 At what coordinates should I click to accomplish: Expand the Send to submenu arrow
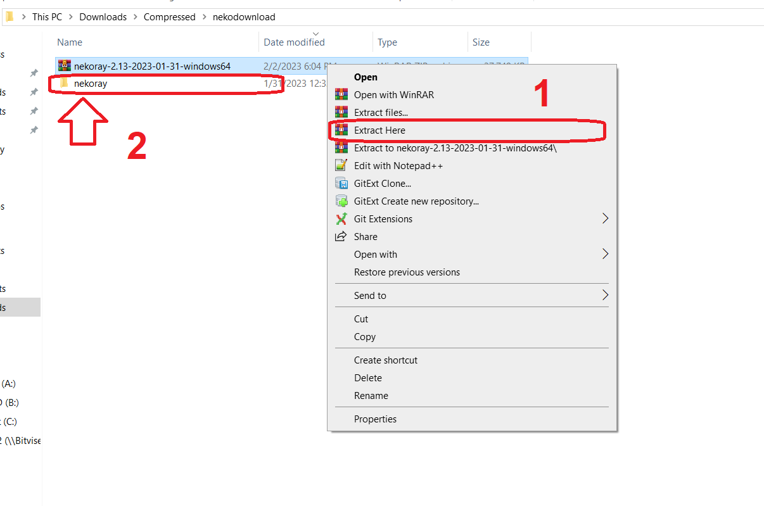pyautogui.click(x=605, y=296)
